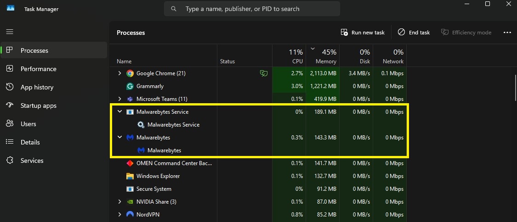Click the Windows Explorer process name
The height and width of the screenshot is (222, 517).
[158, 176]
